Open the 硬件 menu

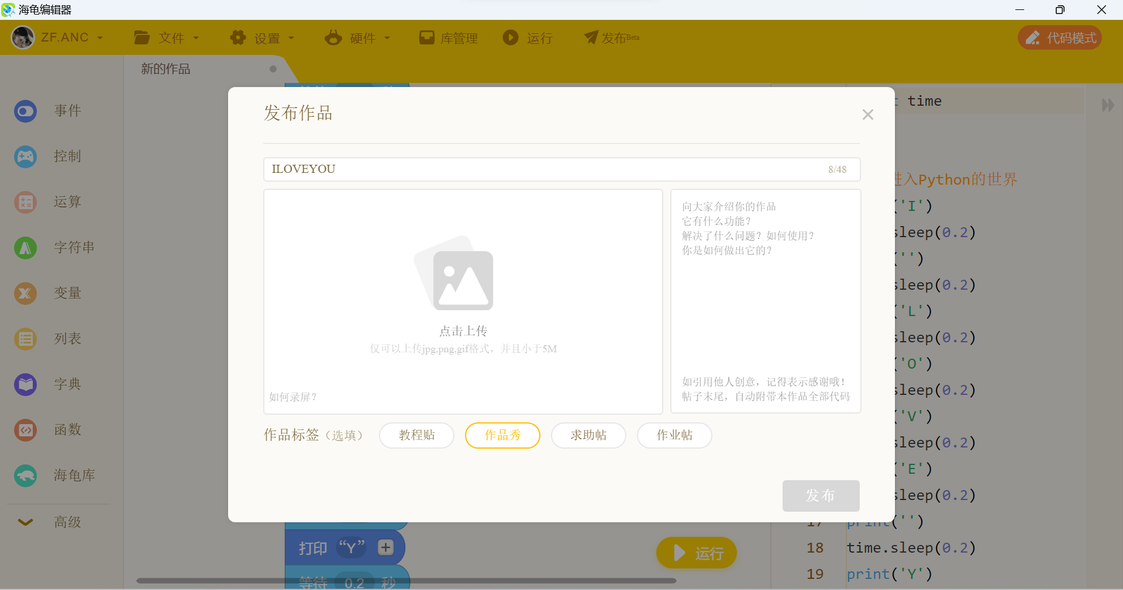358,38
